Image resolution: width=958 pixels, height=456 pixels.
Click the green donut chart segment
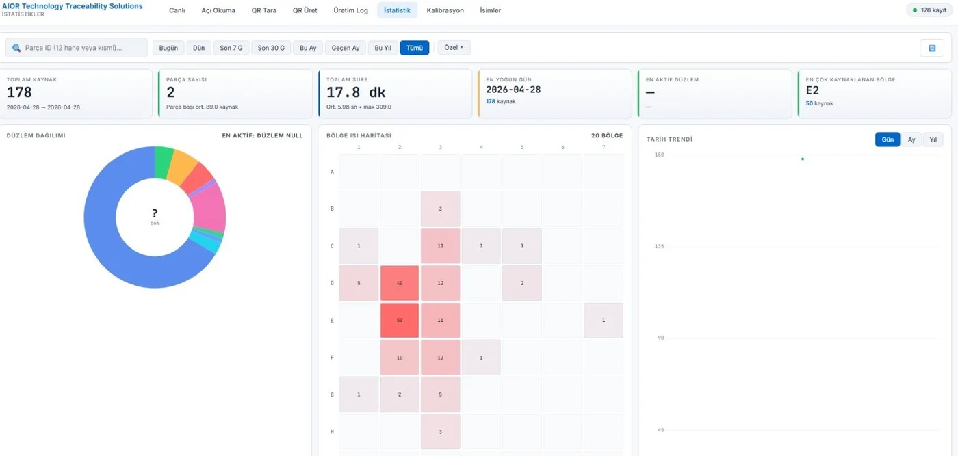click(164, 161)
